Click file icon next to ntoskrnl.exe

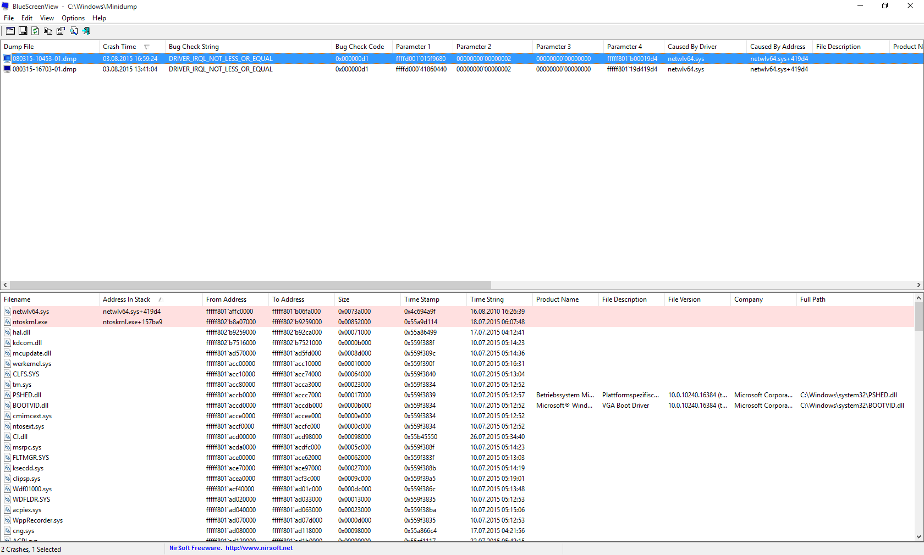pyautogui.click(x=8, y=322)
